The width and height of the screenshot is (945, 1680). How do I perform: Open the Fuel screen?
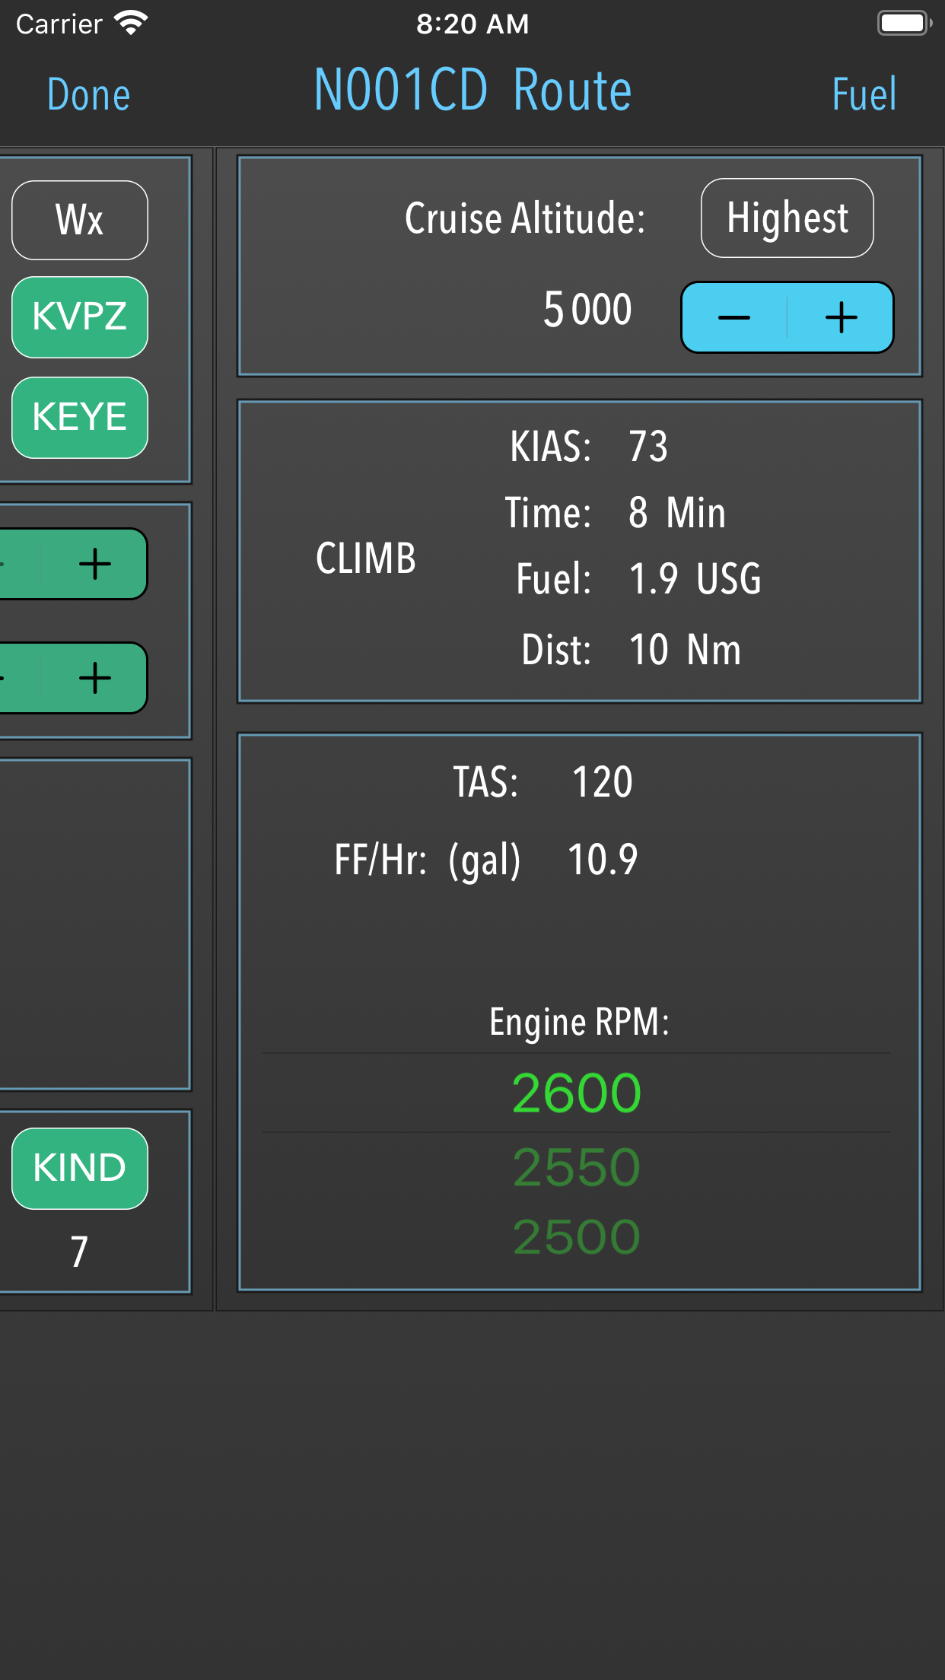pos(864,94)
